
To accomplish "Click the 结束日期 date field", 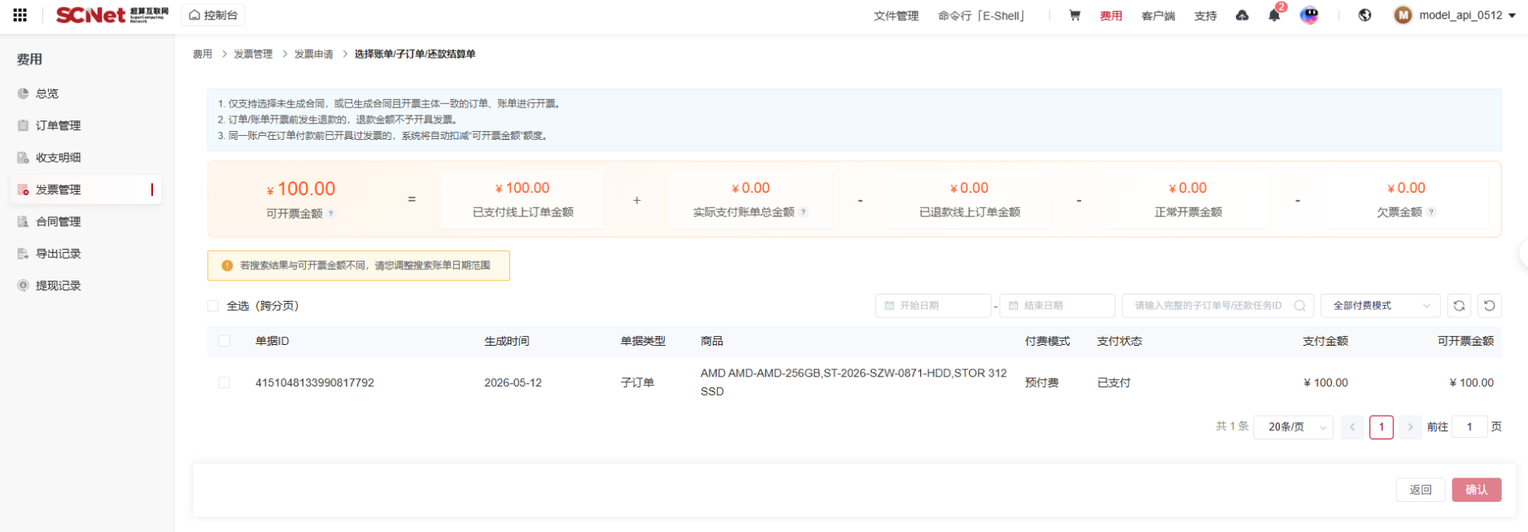I will [x=1057, y=306].
